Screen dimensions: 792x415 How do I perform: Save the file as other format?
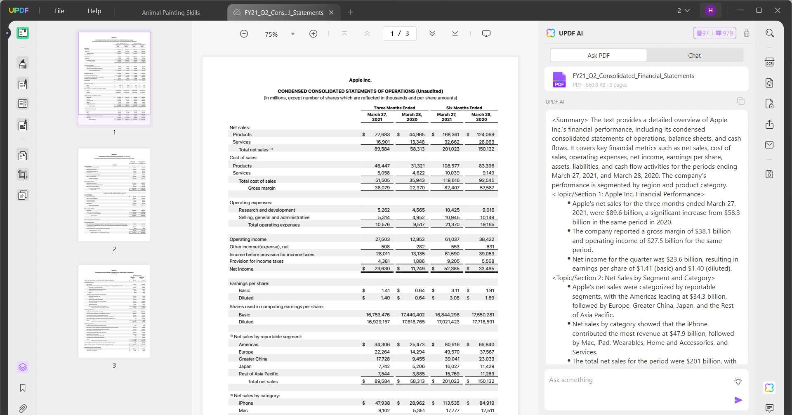(770, 174)
